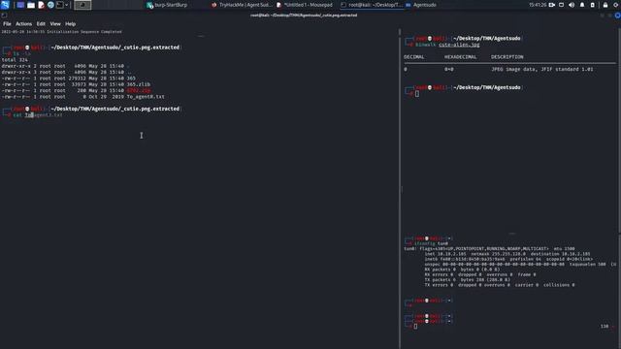Click the show desktop panel icon

pos(20,5)
